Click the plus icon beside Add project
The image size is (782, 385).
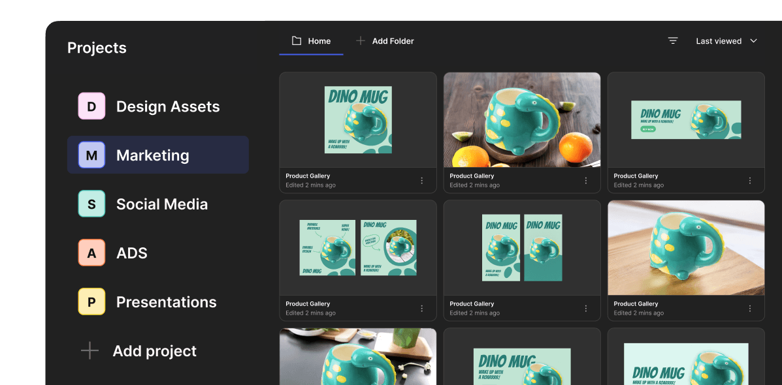point(90,350)
